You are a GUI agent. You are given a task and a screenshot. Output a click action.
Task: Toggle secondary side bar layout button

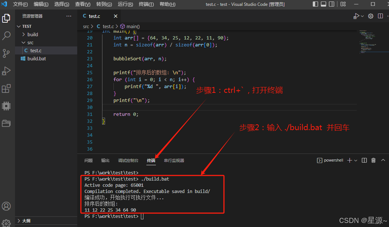(x=332, y=4)
